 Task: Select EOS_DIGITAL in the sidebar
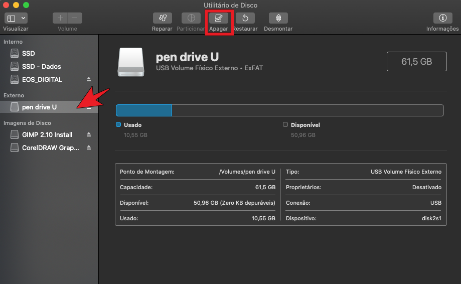pos(42,79)
